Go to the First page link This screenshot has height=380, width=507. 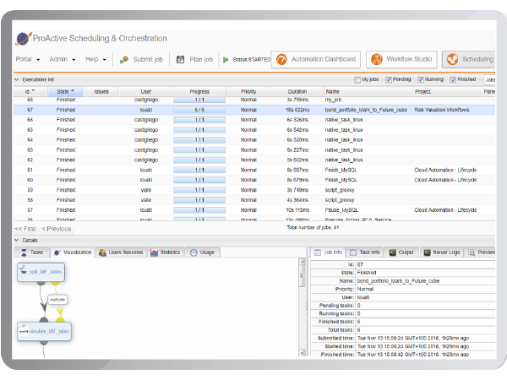[x=25, y=229]
